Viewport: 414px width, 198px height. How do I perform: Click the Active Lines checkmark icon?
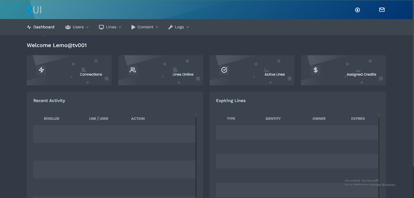(x=224, y=70)
